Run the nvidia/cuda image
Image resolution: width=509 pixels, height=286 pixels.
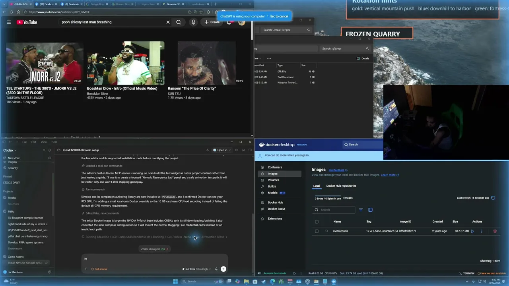click(472, 231)
